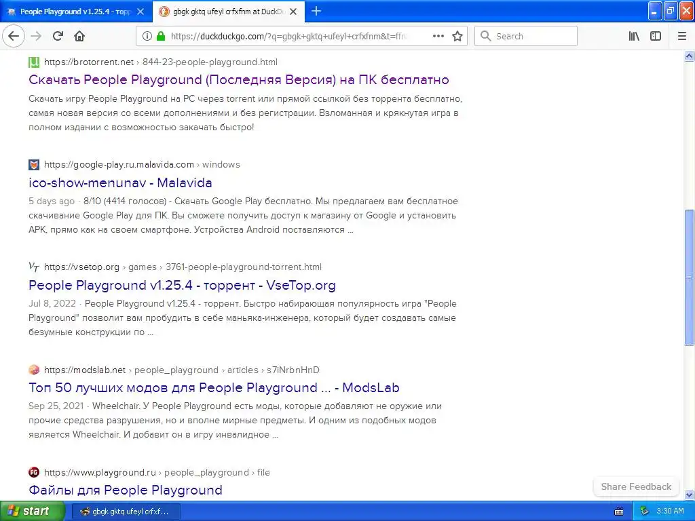Focus the Firefox Search box
The width and height of the screenshot is (695, 521).
click(526, 36)
